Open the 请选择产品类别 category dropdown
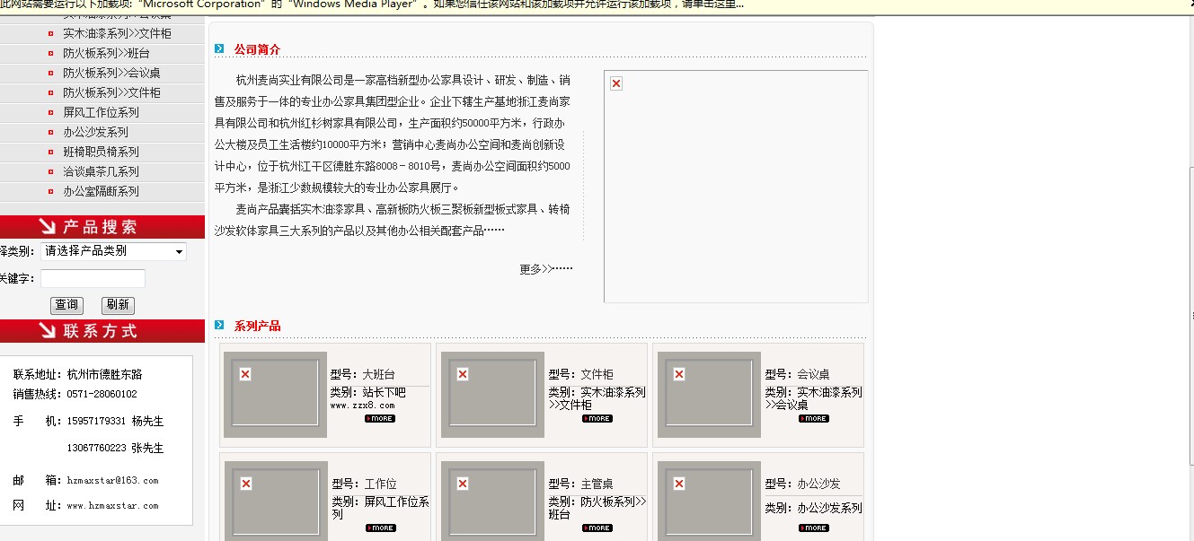 [113, 251]
